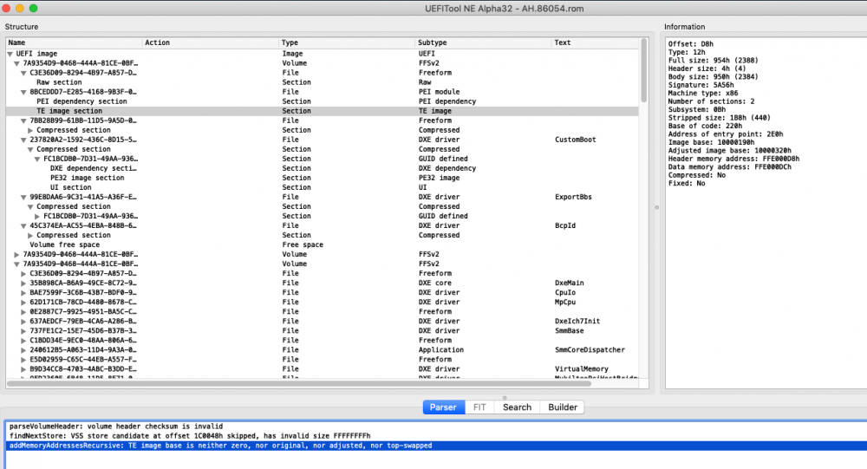Select the addMemoryAddressesRecursive TE image base message

(x=436, y=446)
